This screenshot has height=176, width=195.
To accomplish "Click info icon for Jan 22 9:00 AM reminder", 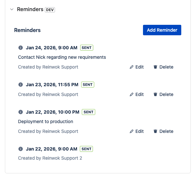I will click(21, 149).
